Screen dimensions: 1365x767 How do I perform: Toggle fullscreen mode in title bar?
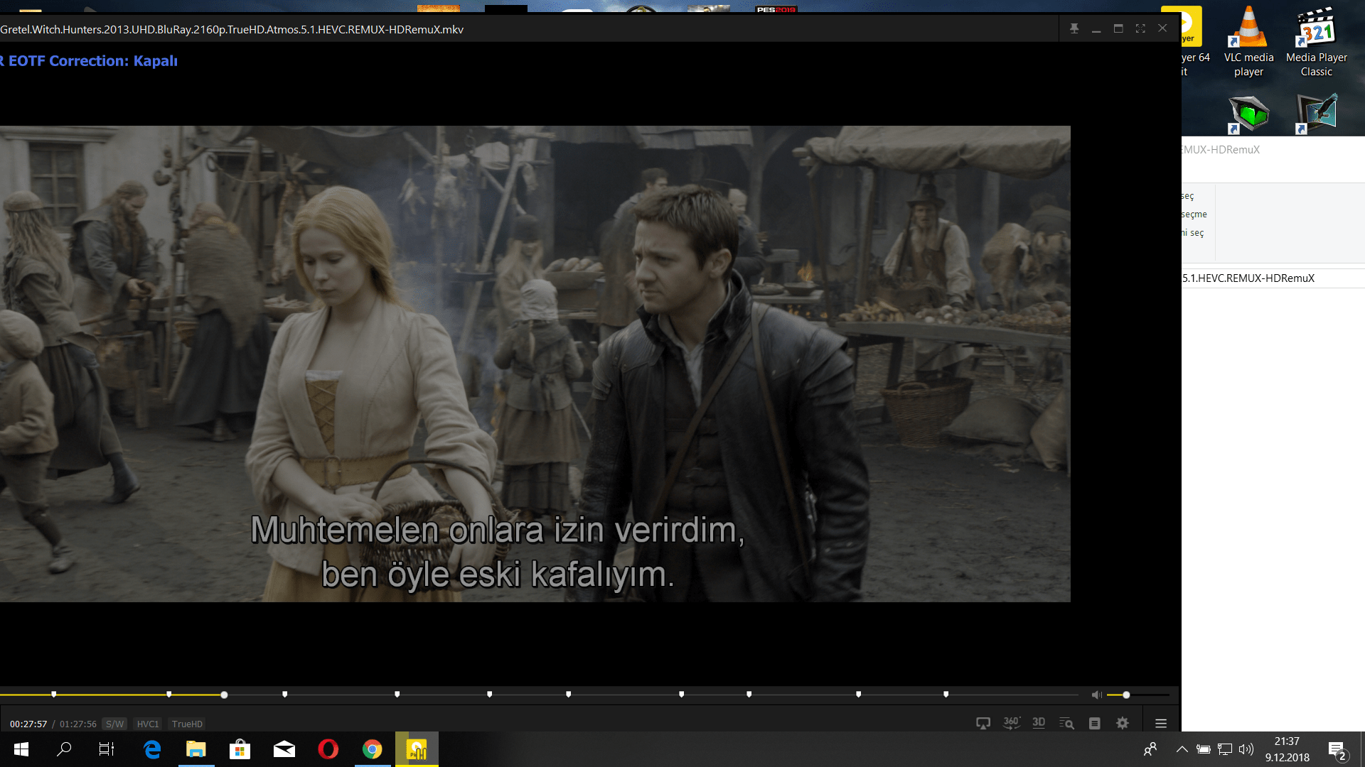pos(1140,28)
